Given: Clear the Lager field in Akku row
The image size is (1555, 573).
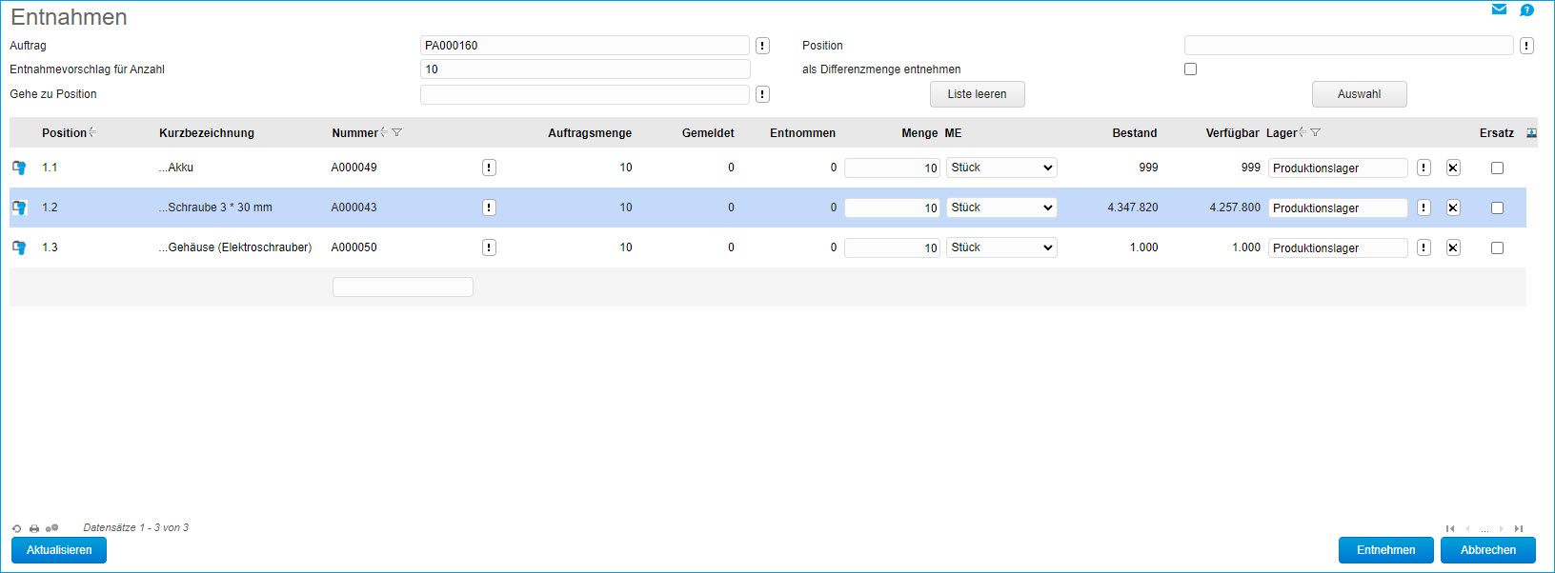Looking at the screenshot, I should 1453,168.
